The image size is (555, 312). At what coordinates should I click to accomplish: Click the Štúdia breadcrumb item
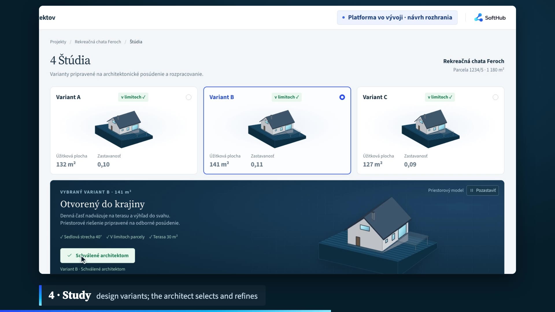coord(136,42)
